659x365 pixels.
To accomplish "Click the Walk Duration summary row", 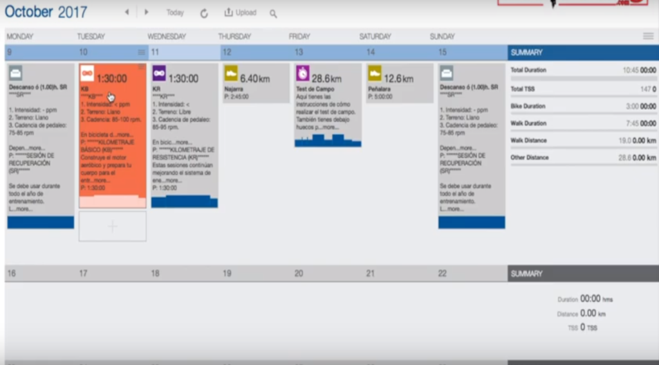I will point(583,123).
